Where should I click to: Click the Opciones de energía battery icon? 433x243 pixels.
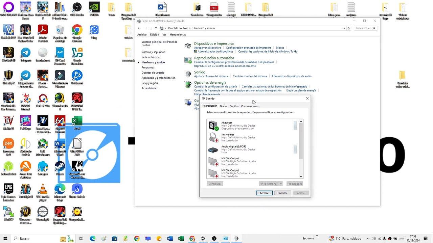(188, 84)
